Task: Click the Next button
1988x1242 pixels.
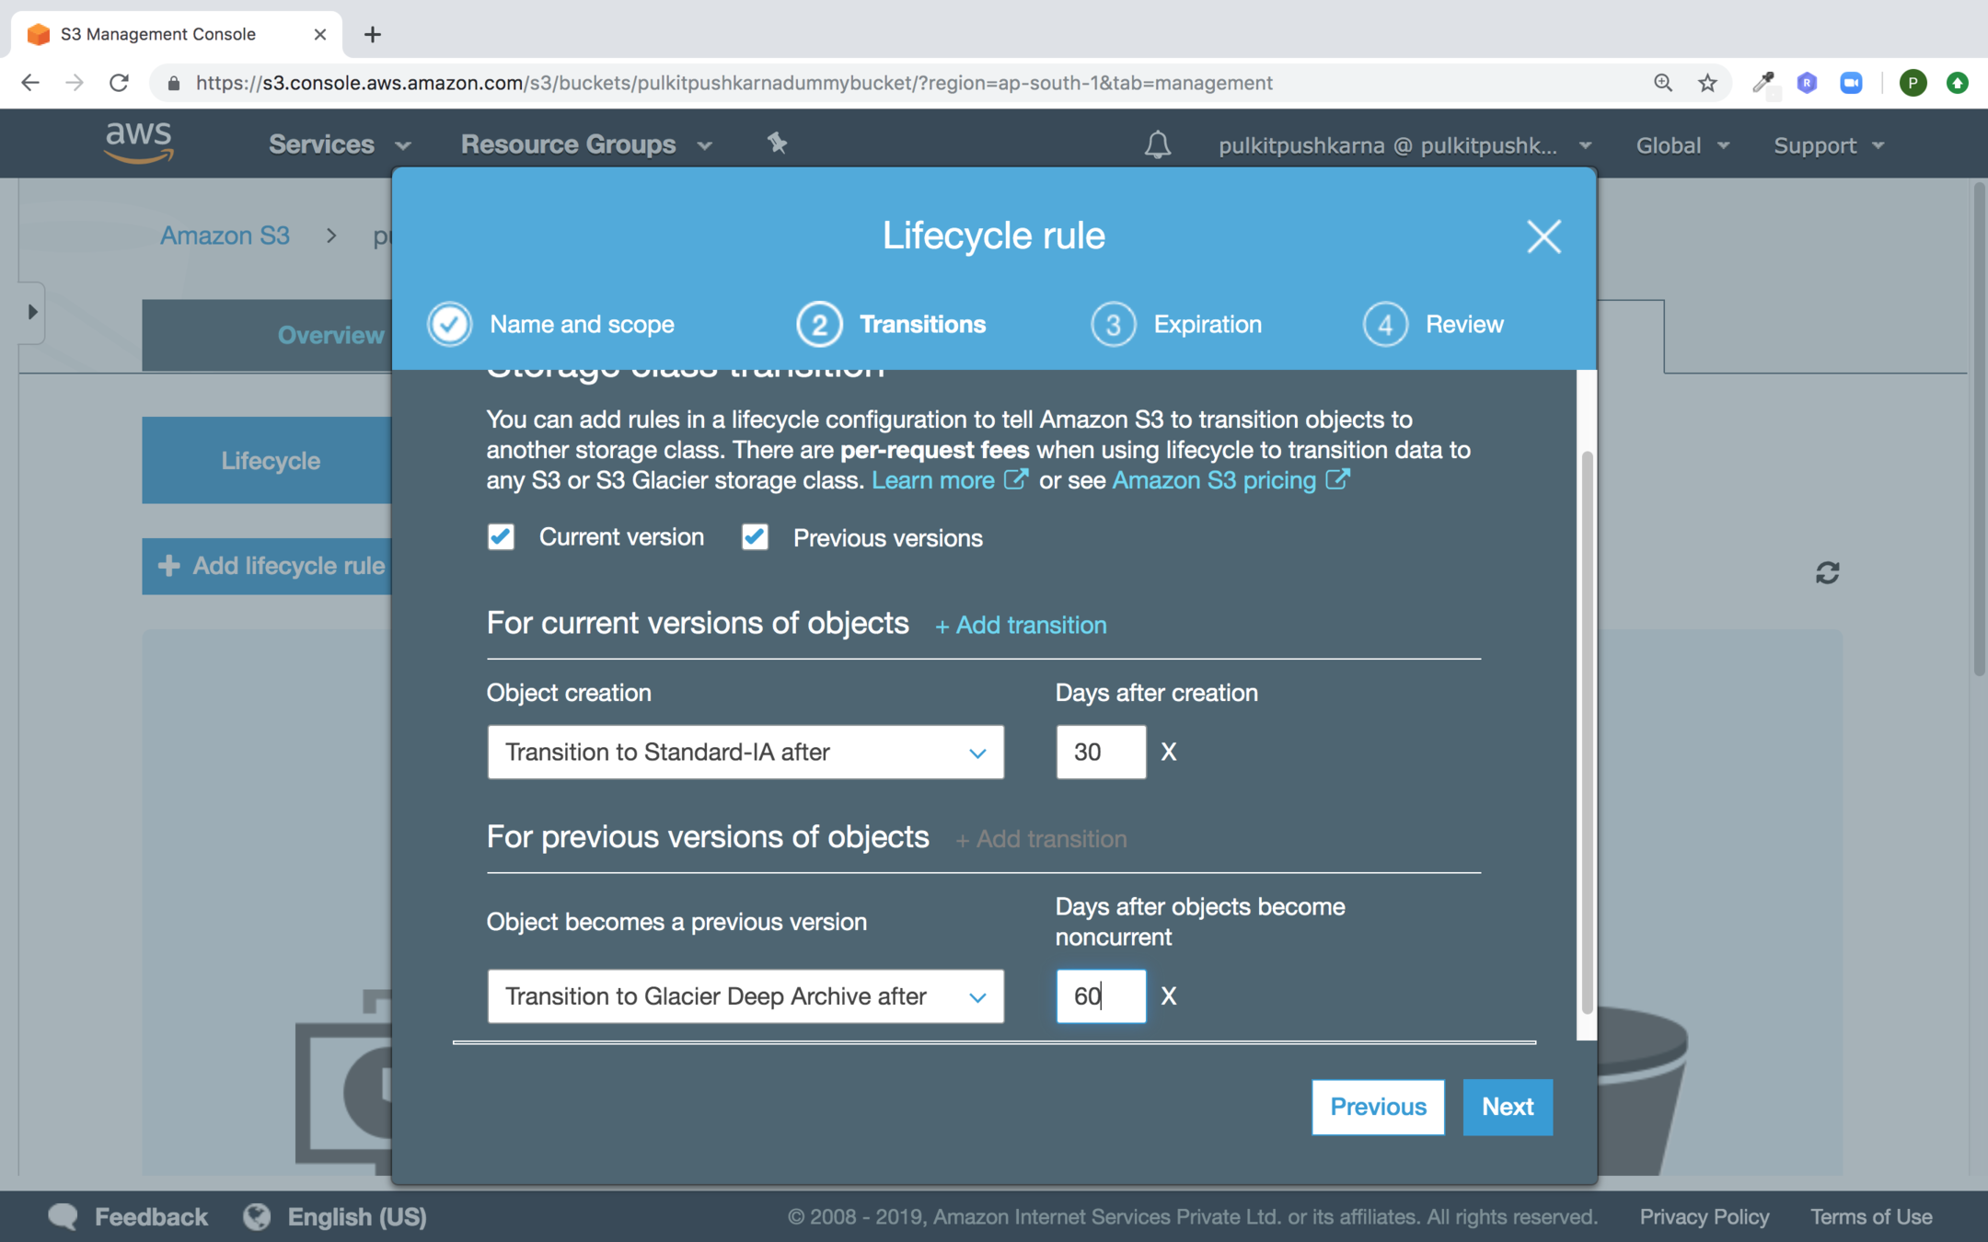Action: coord(1508,1107)
